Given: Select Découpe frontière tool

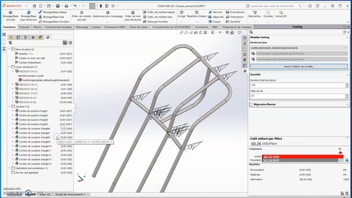Looking at the screenshot, I should (x=155, y=22).
